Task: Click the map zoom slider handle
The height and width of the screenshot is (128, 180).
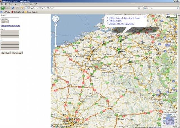Action: point(56,36)
